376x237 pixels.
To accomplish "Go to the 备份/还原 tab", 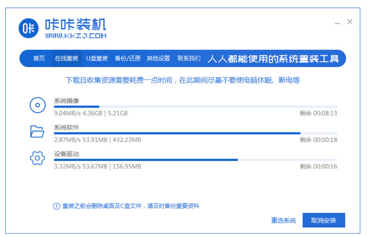I will (128, 59).
